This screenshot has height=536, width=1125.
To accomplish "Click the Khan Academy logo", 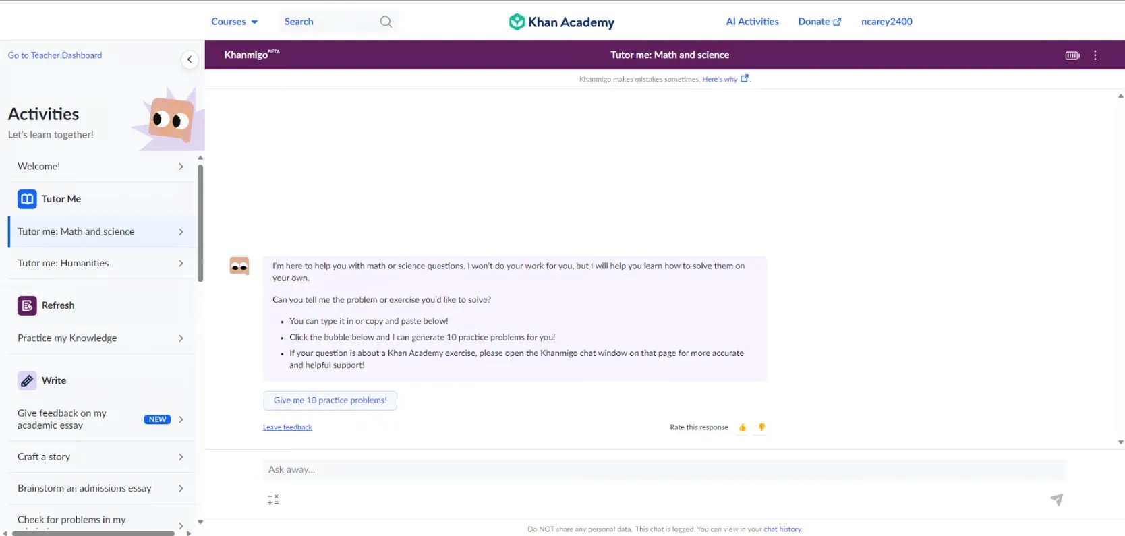I will [x=561, y=22].
